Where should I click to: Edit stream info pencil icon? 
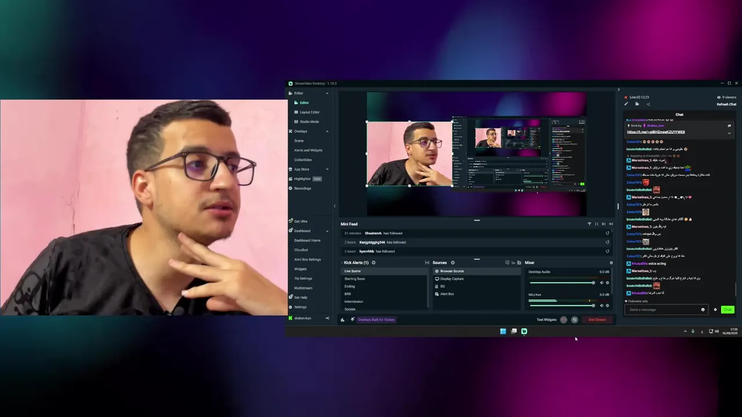coord(626,104)
